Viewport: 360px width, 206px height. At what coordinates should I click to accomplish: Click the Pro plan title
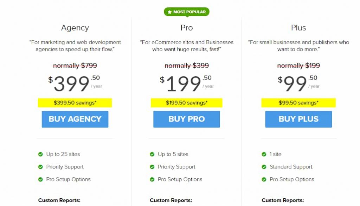click(187, 28)
